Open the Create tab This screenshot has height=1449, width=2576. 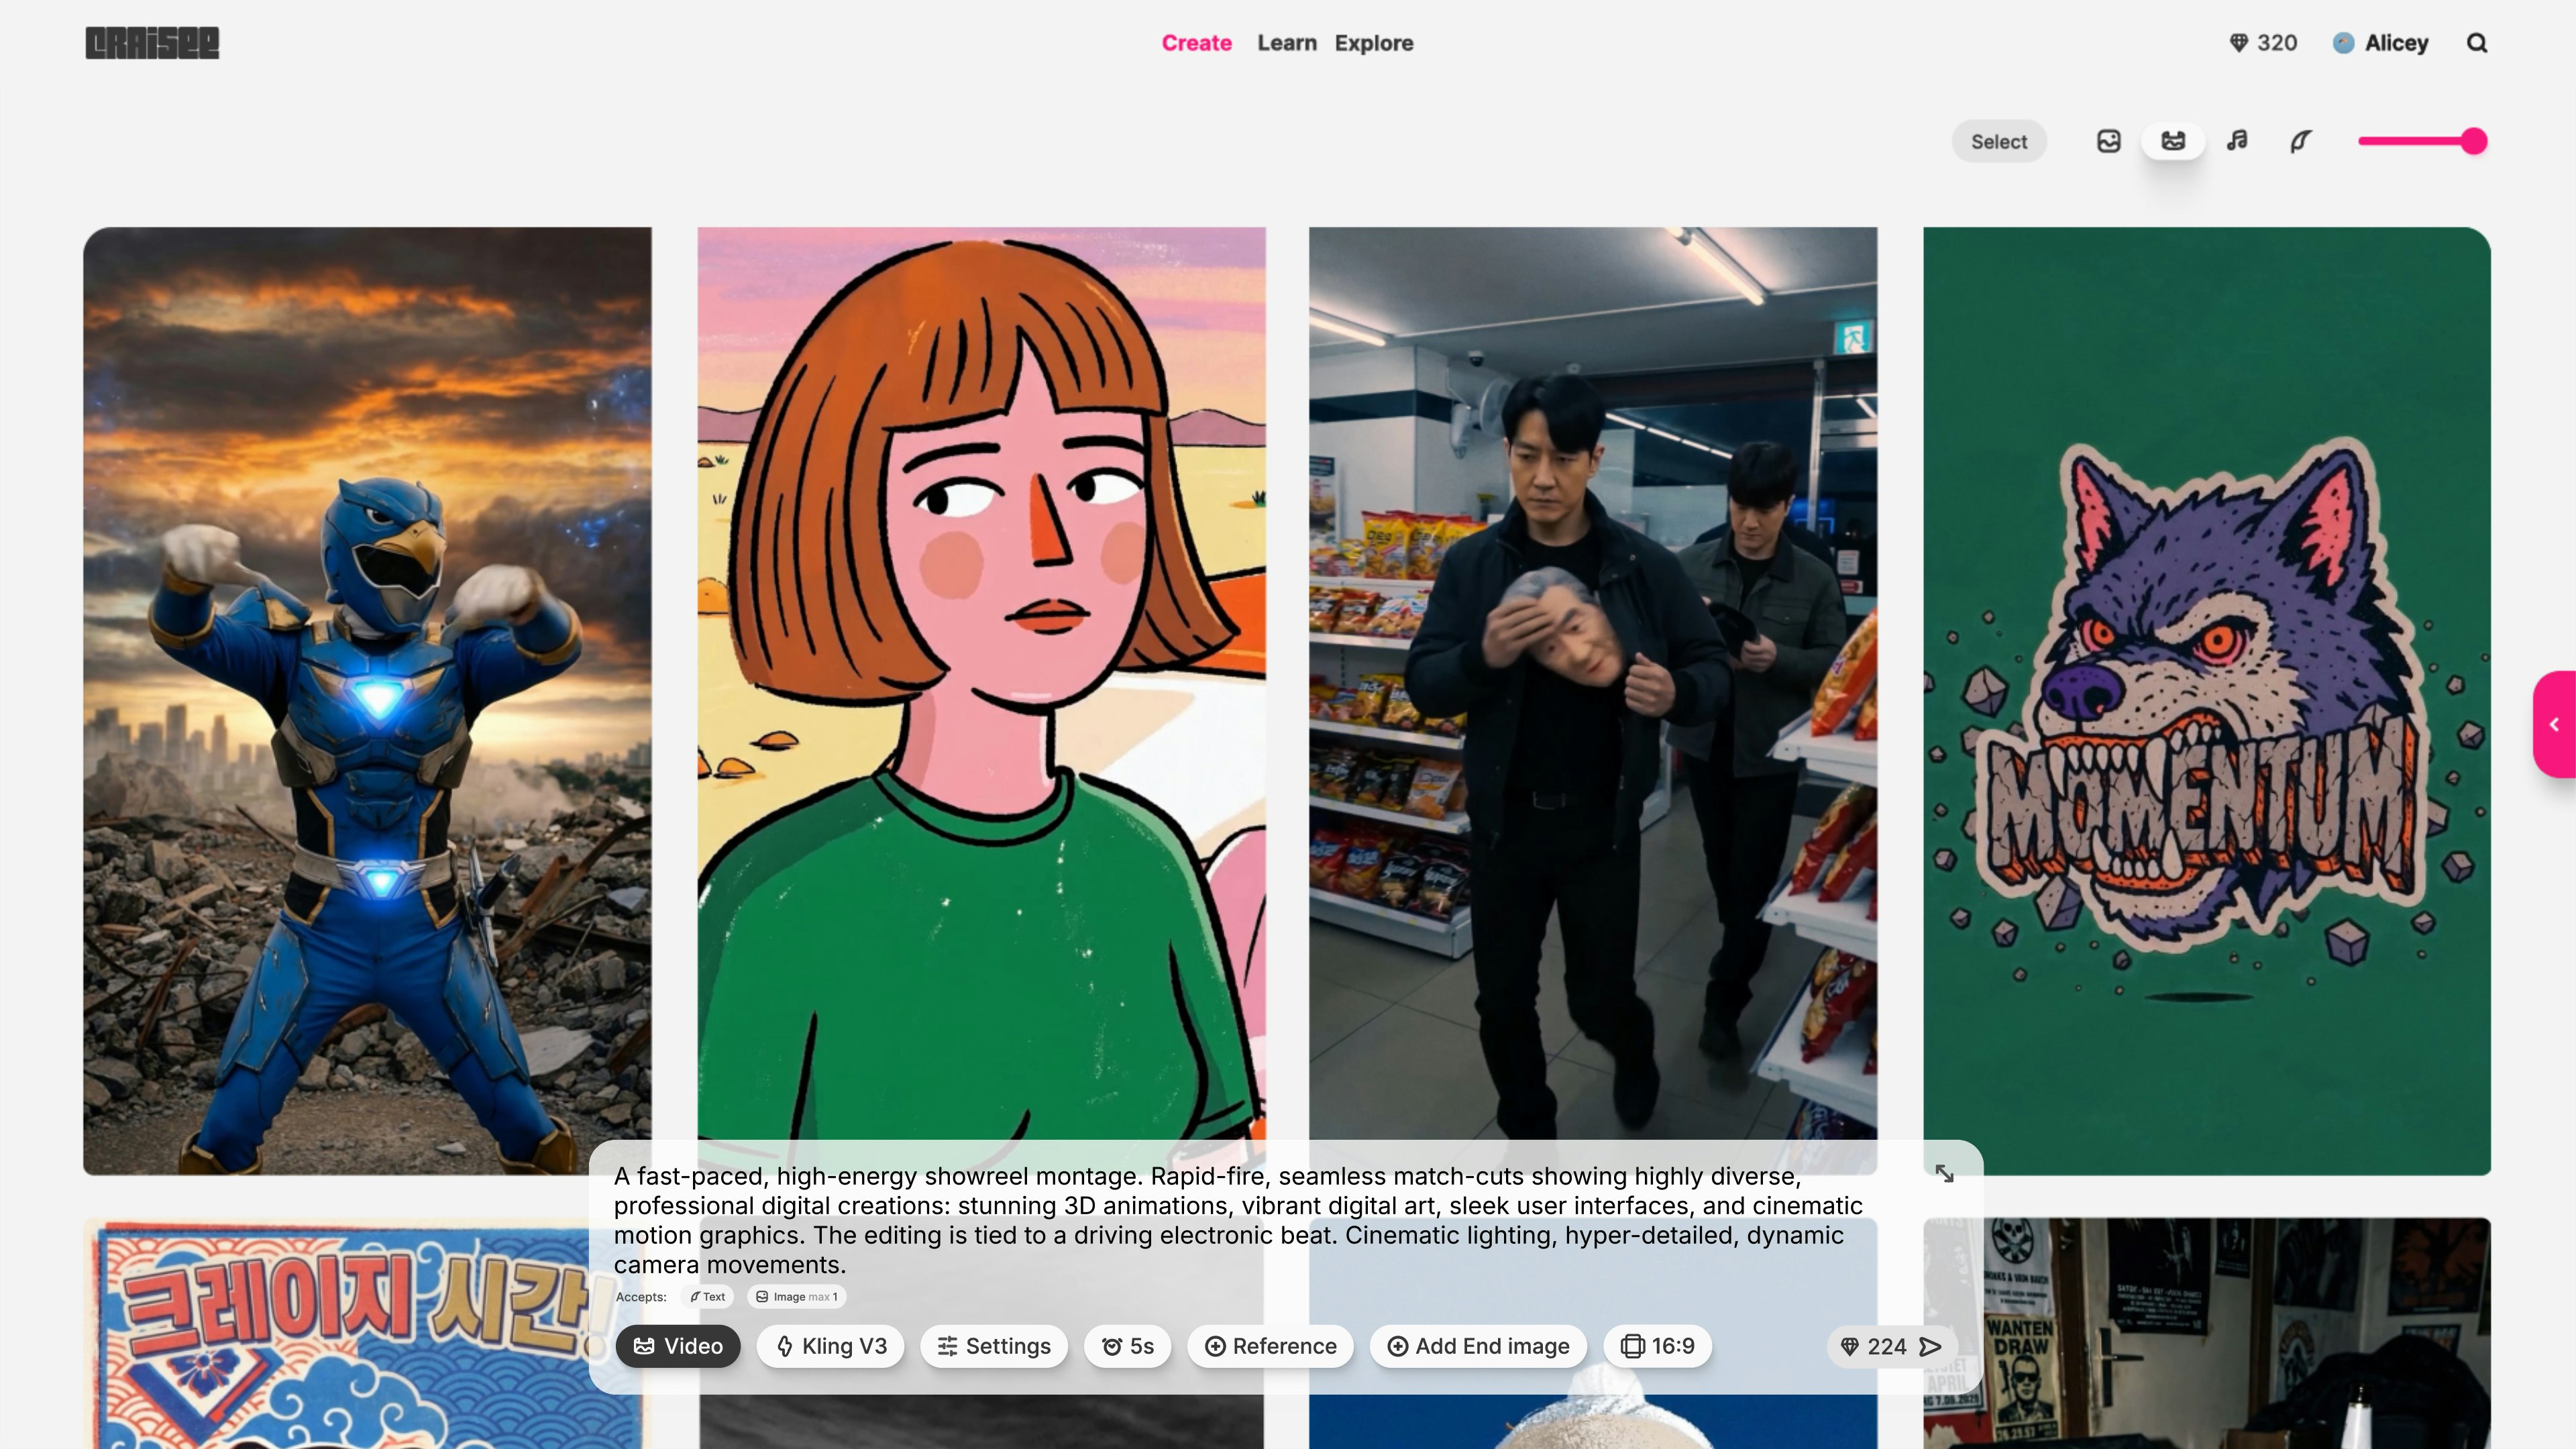[1196, 43]
